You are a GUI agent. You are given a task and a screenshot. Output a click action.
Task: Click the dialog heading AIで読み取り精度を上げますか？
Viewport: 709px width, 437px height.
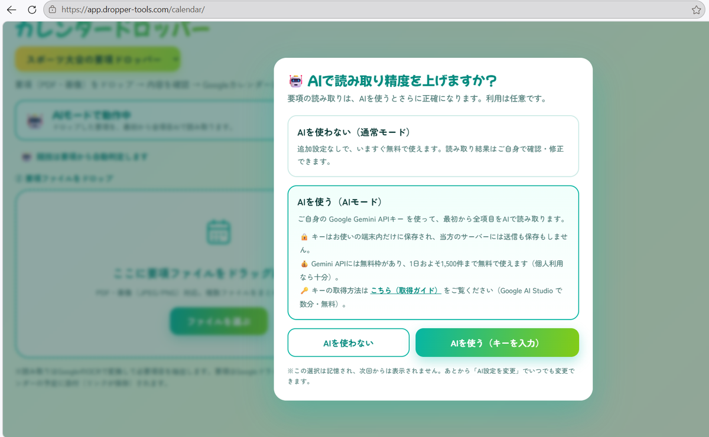click(x=402, y=81)
